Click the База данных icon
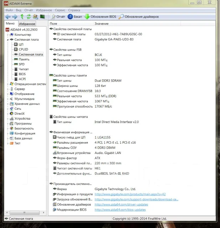The height and width of the screenshot is (228, 220). click(11, 139)
